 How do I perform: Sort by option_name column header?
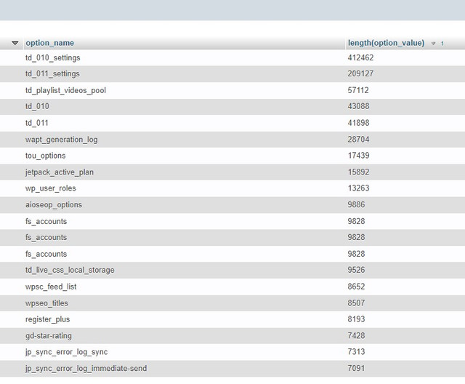click(50, 43)
